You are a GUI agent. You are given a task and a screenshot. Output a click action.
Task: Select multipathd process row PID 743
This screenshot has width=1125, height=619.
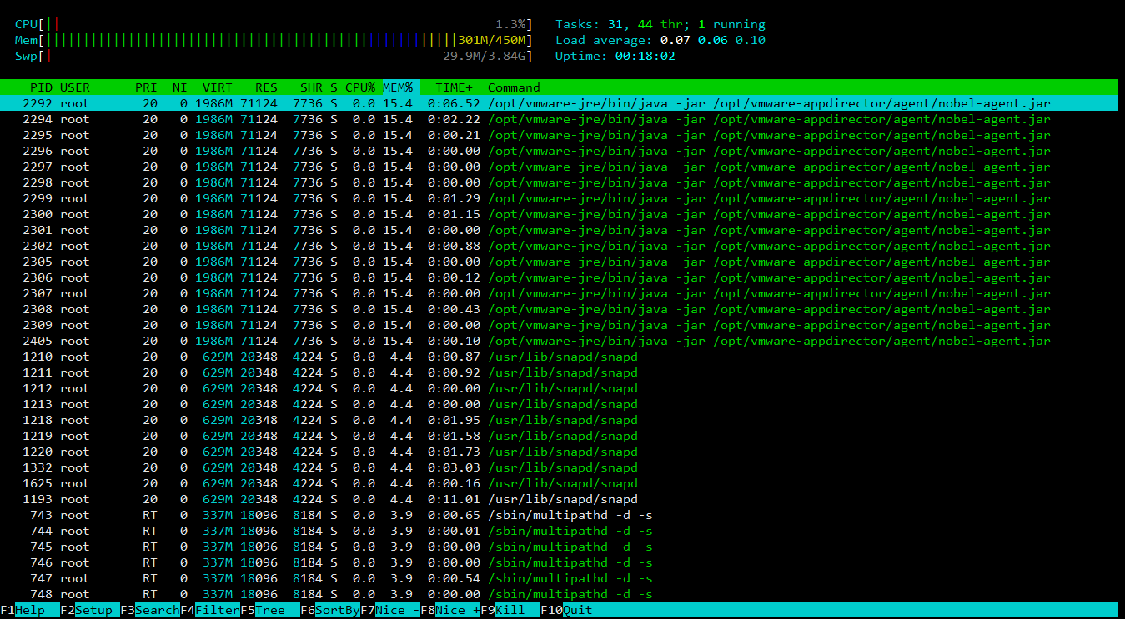tap(559, 515)
